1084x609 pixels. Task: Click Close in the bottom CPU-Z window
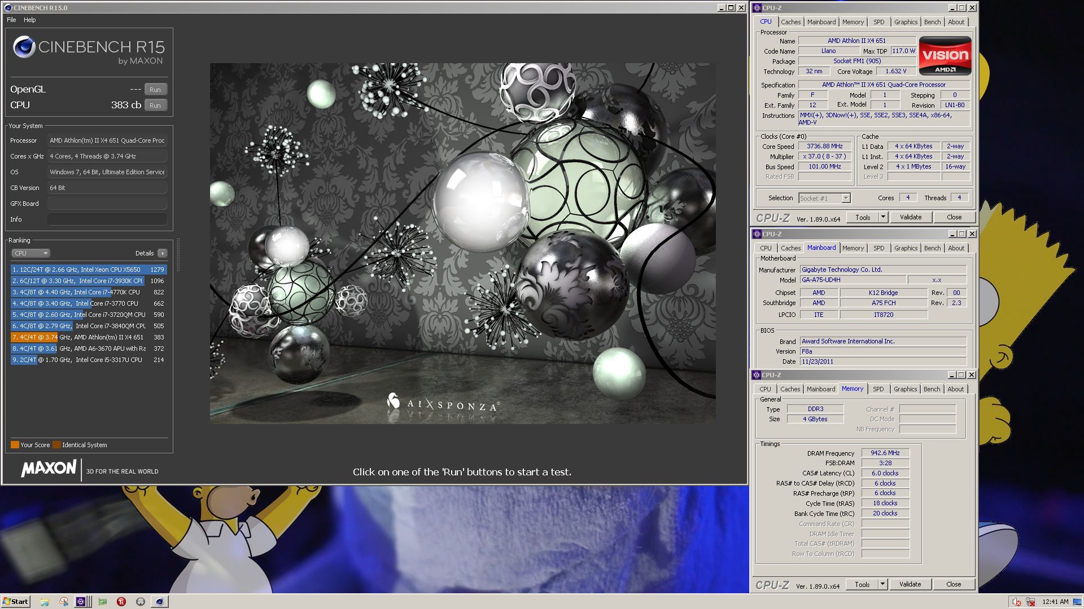(953, 584)
